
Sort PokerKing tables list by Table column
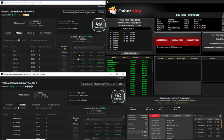click(x=160, y=59)
